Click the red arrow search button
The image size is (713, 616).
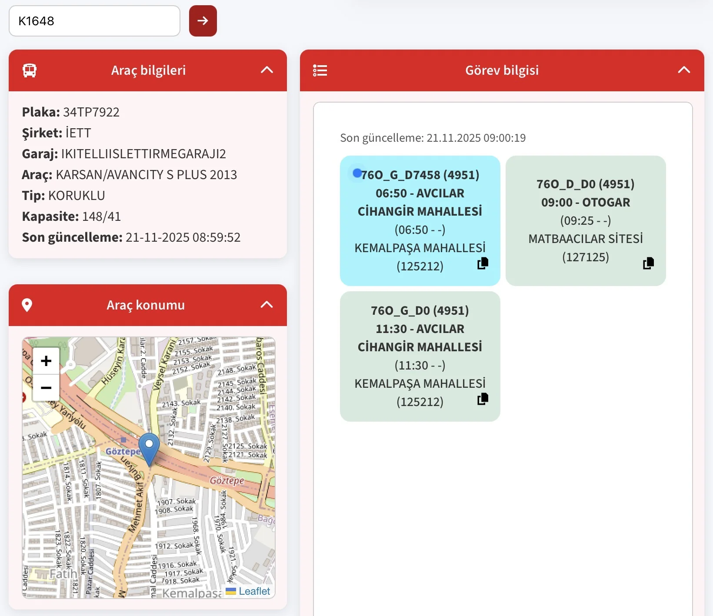[x=203, y=21]
